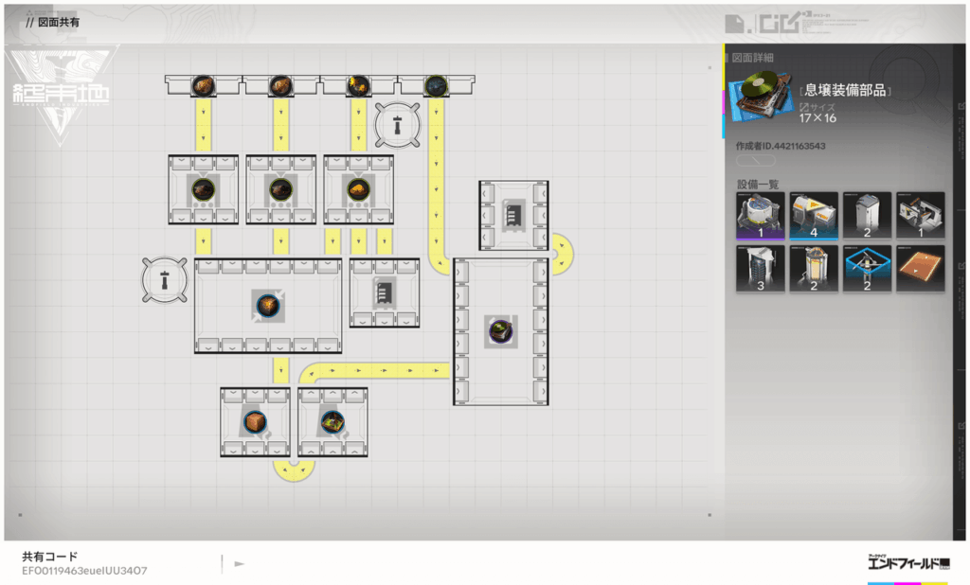Select the orange floor tile equipment thumbnail

click(920, 268)
